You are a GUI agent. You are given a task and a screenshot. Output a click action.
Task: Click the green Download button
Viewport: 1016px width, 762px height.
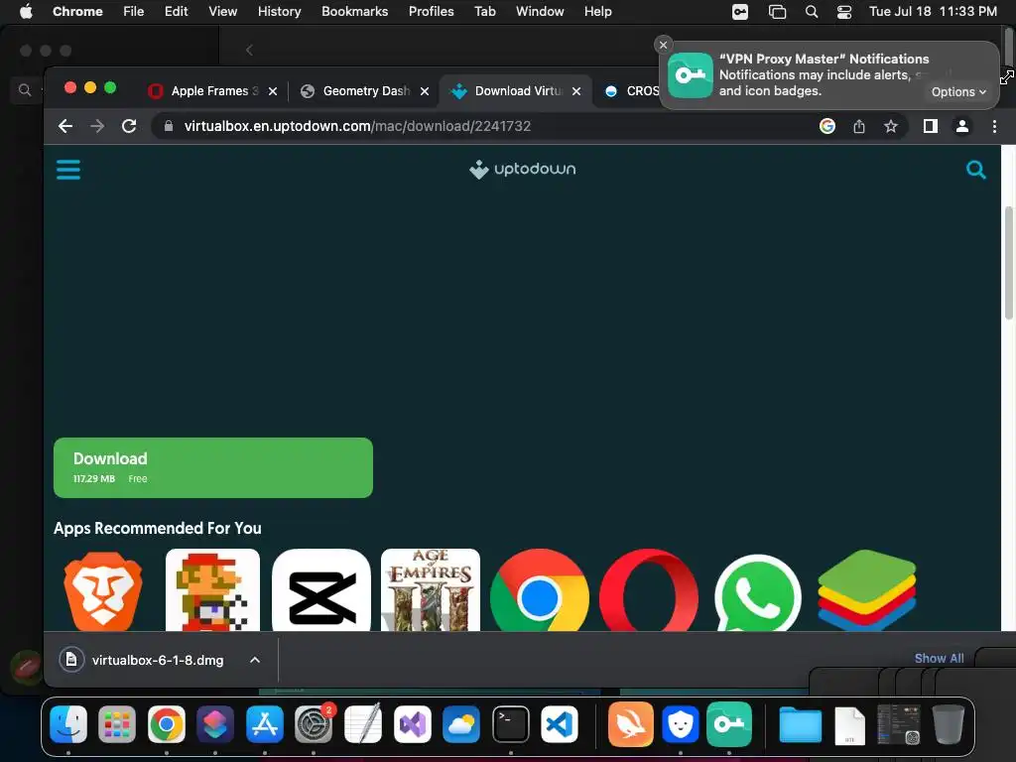pos(213,468)
